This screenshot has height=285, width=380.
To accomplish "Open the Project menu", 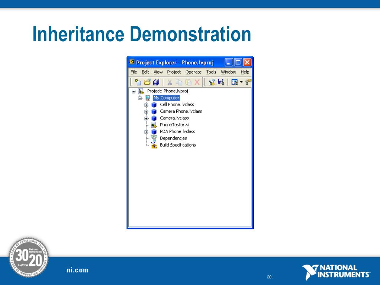I will (174, 72).
